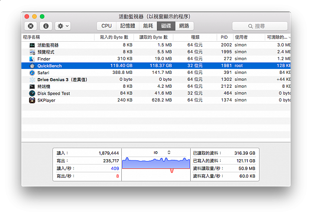Click the root user cell

(239, 66)
